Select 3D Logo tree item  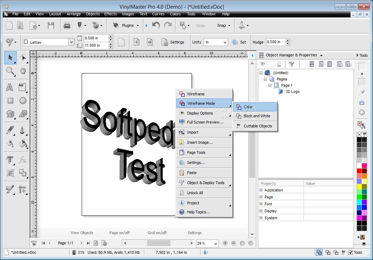click(x=292, y=92)
